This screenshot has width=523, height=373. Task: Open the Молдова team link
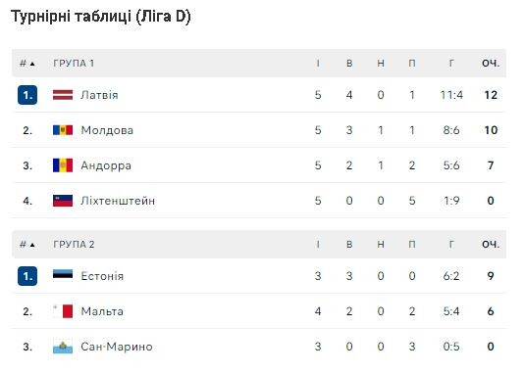(107, 130)
